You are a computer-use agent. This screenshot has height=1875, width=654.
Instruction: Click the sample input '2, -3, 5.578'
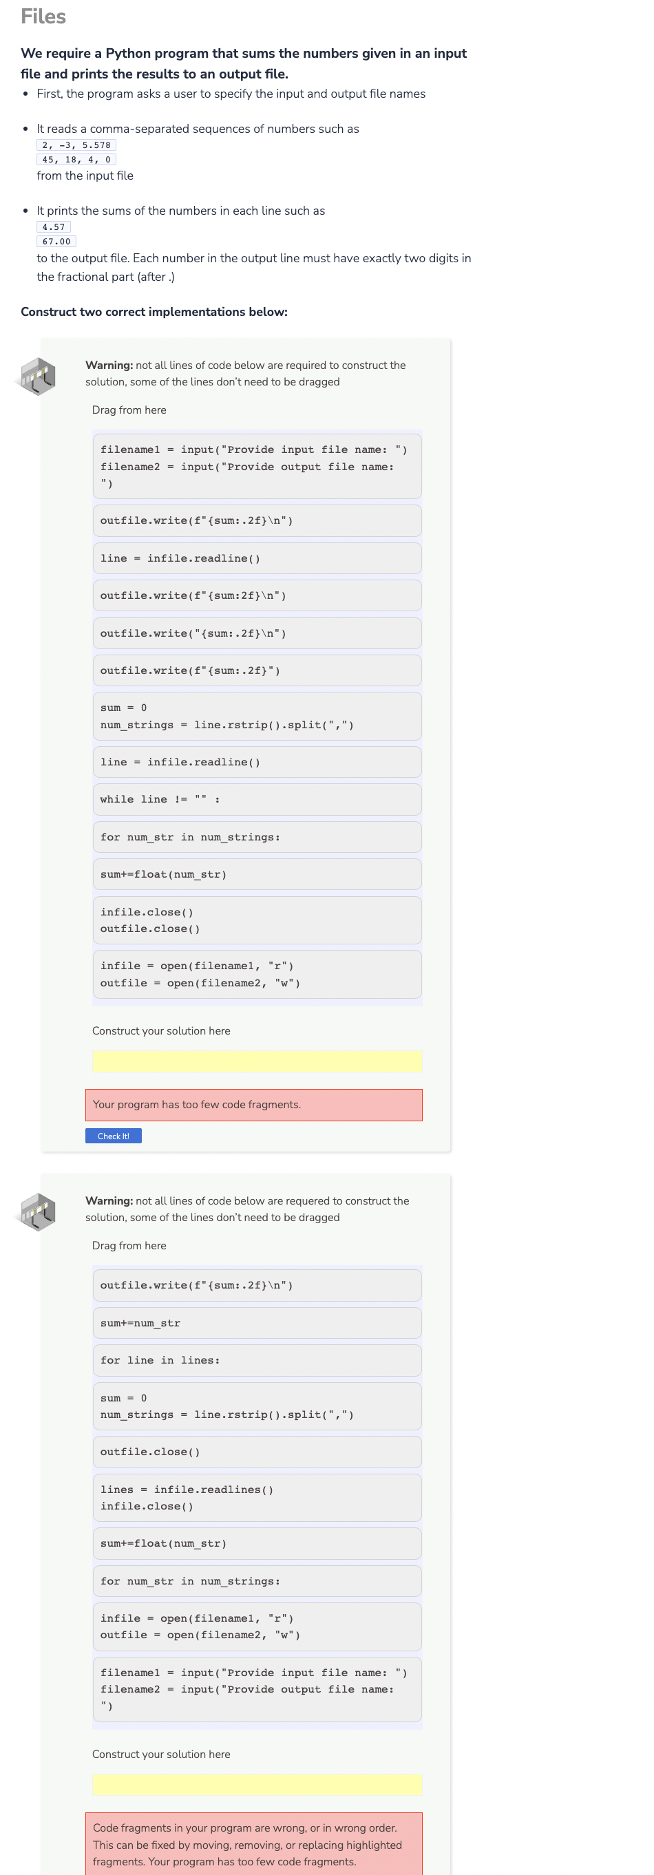click(76, 145)
